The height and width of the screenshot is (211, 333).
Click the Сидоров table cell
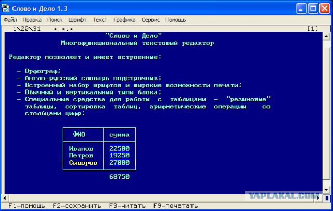[83, 163]
